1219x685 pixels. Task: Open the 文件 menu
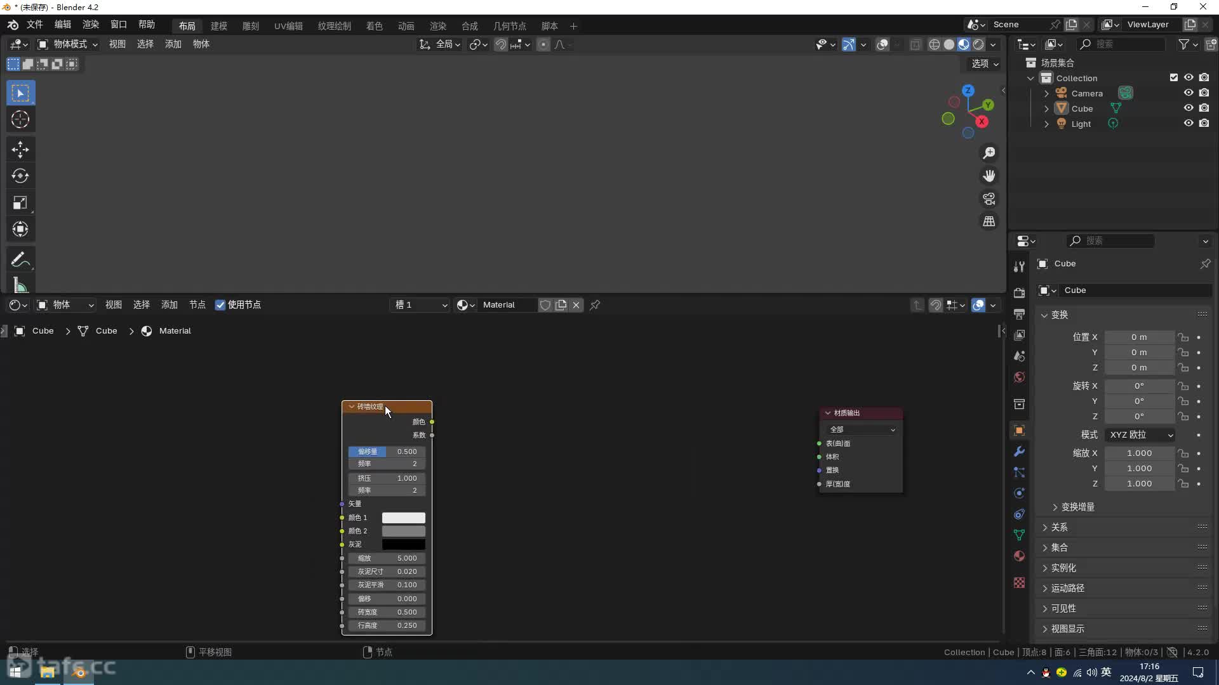point(34,25)
